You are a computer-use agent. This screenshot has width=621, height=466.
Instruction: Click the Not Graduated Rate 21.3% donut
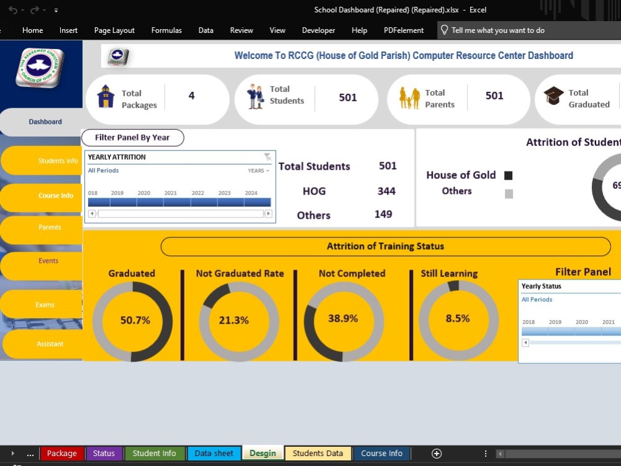pyautogui.click(x=239, y=321)
